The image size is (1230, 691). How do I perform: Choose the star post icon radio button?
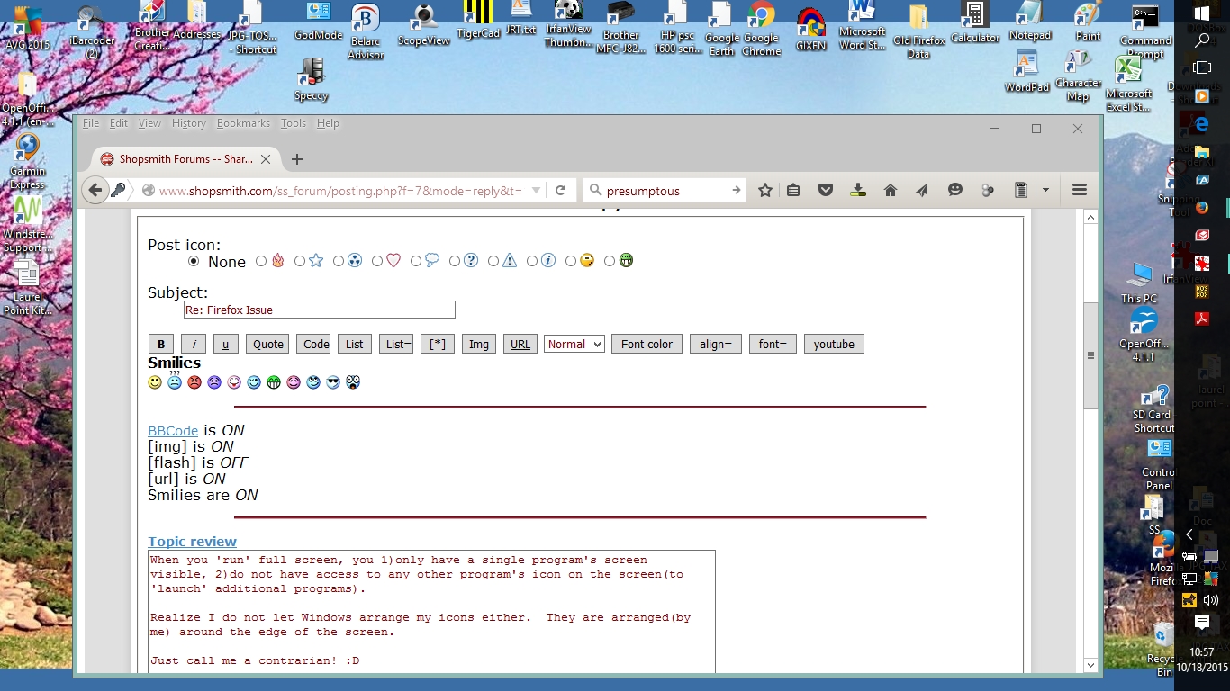[x=300, y=261]
